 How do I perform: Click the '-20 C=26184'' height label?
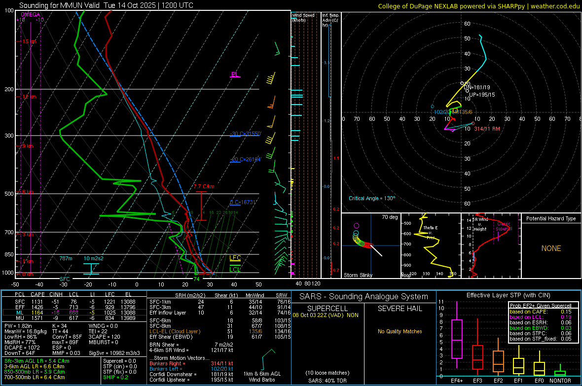[246, 159]
